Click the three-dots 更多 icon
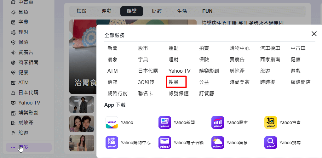The width and height of the screenshot is (322, 158). coord(13,147)
